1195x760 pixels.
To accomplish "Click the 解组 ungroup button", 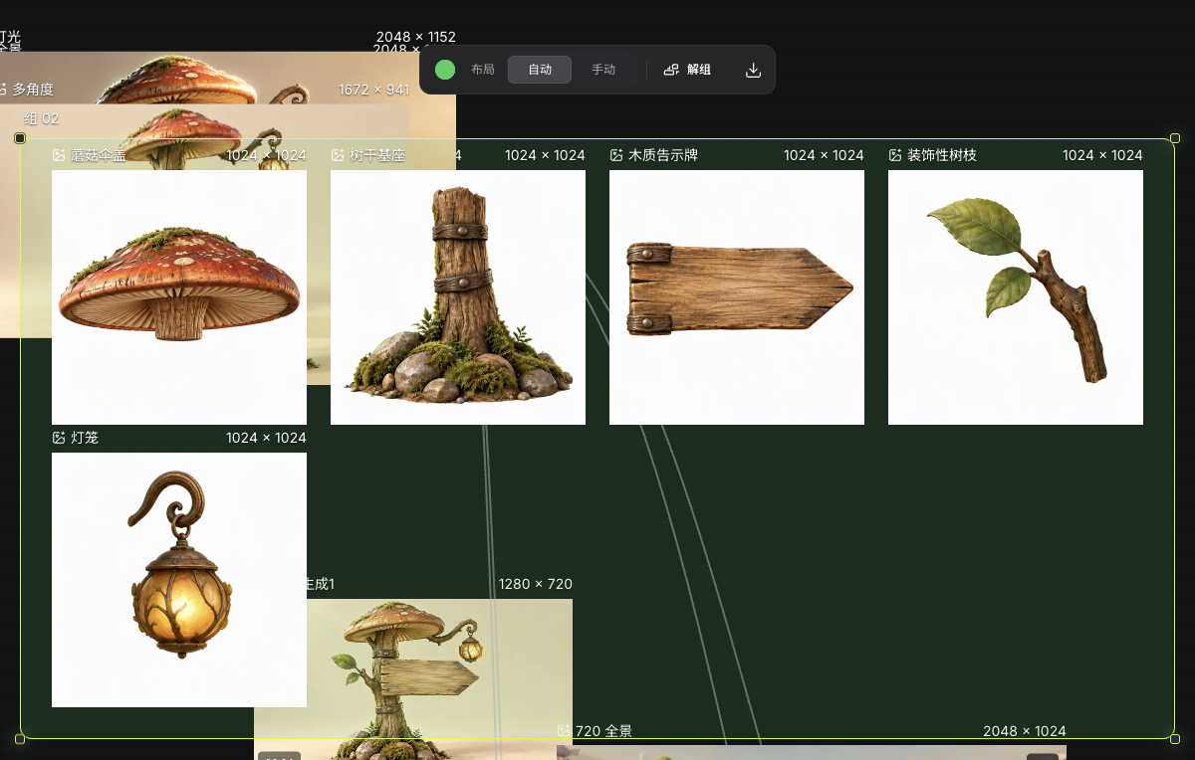I will 687,70.
